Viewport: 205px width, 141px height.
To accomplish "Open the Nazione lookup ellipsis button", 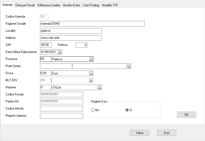I will click(x=99, y=88).
